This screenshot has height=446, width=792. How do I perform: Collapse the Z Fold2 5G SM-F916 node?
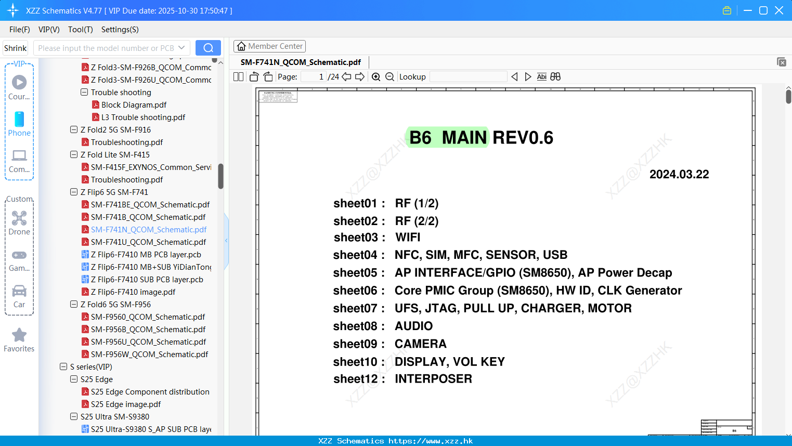74,129
